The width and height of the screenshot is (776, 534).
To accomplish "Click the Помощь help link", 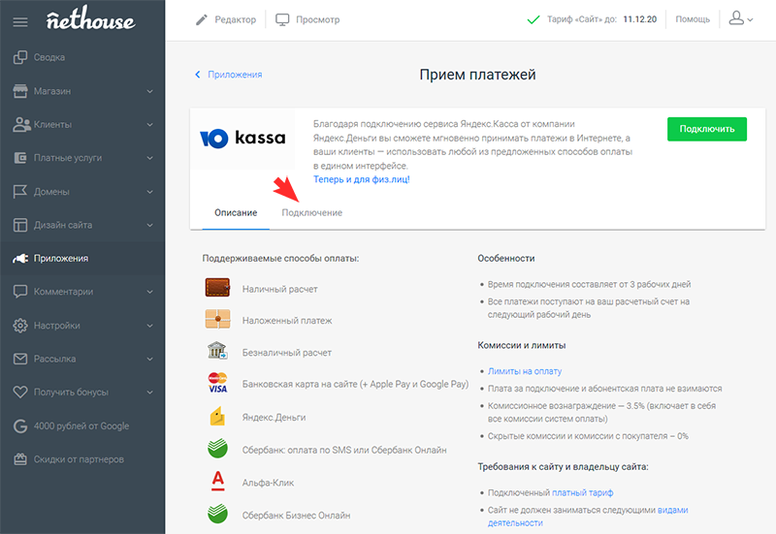I will [x=693, y=19].
